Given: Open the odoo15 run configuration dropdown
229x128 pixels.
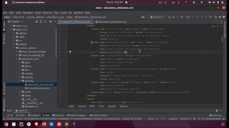Looking at the screenshot, I should pos(157,17).
